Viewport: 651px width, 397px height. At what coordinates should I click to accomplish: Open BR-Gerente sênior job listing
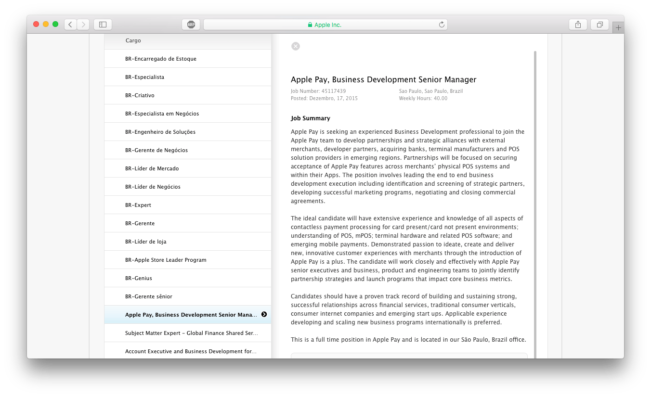188,296
